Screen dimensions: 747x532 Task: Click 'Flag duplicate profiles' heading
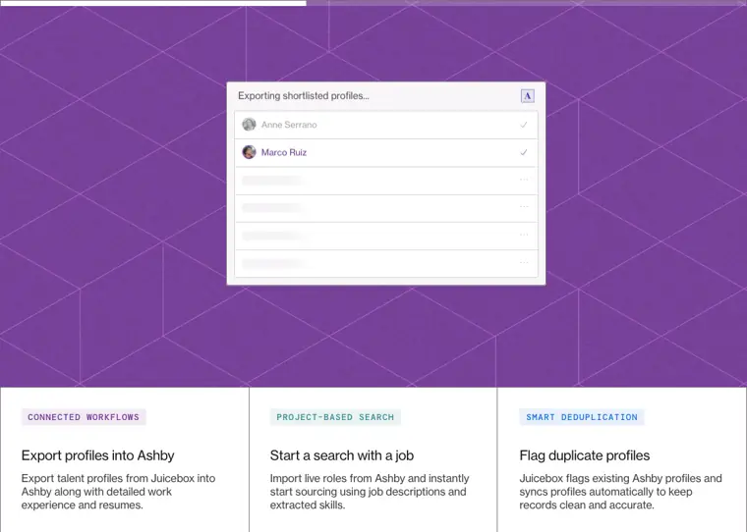(585, 455)
